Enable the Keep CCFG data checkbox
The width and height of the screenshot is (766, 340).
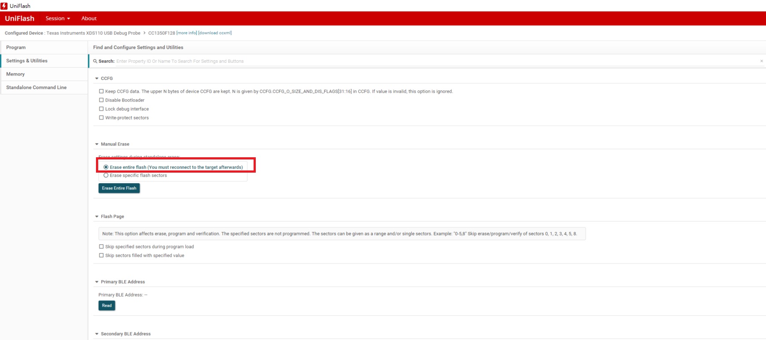pos(101,91)
